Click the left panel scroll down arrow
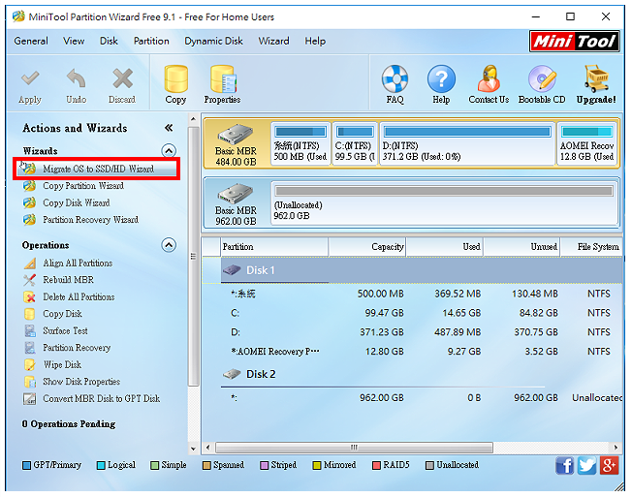Image resolution: width=632 pixels, height=497 pixels. pos(194,449)
